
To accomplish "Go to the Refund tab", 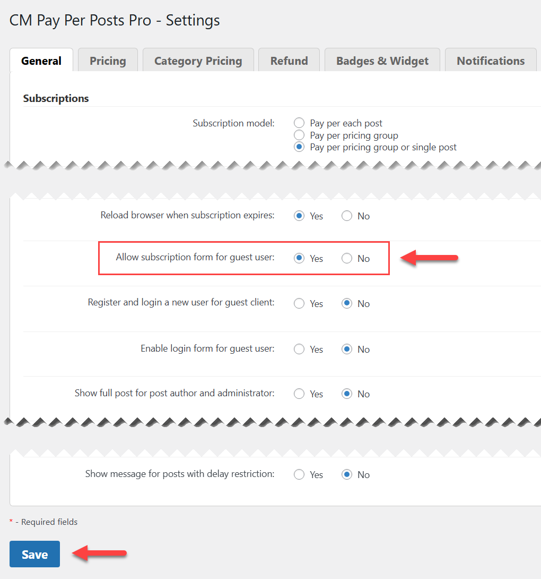I will click(289, 61).
